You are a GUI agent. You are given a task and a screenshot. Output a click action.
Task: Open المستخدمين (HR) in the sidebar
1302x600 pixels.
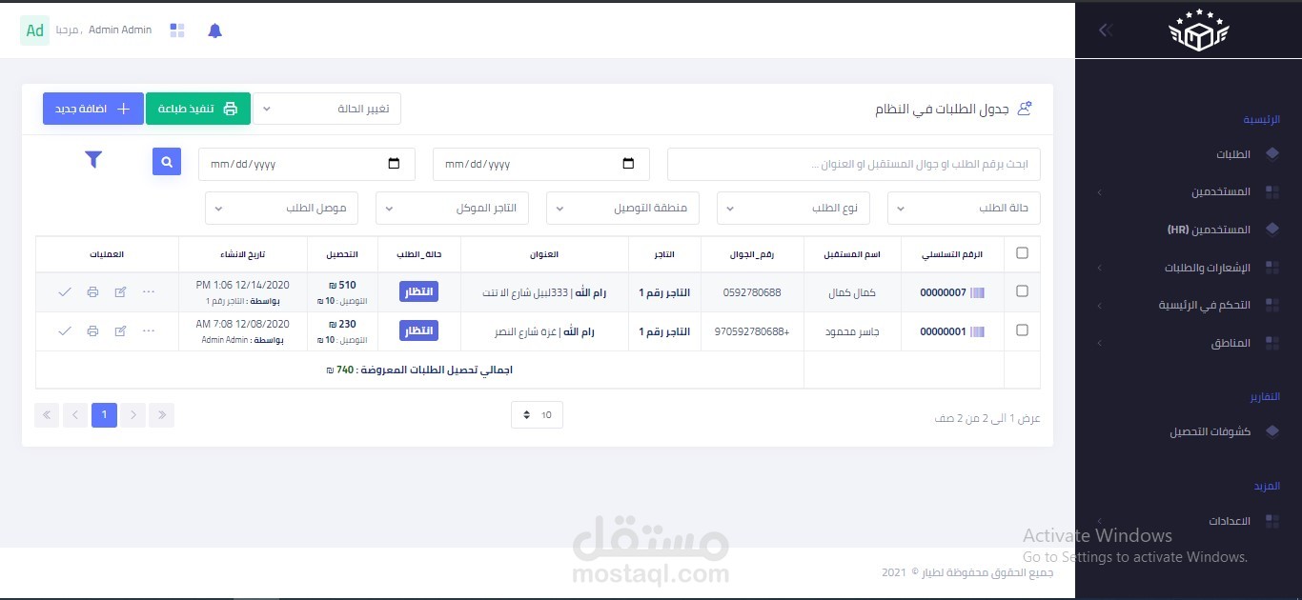[x=1188, y=230]
